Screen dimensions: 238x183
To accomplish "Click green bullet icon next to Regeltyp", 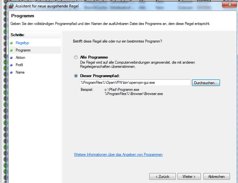I will (11, 43).
